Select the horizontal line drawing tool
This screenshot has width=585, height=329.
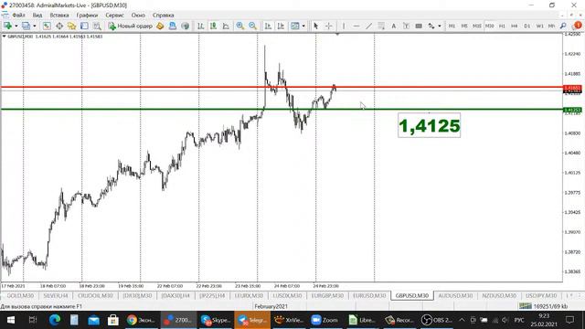coord(356,26)
